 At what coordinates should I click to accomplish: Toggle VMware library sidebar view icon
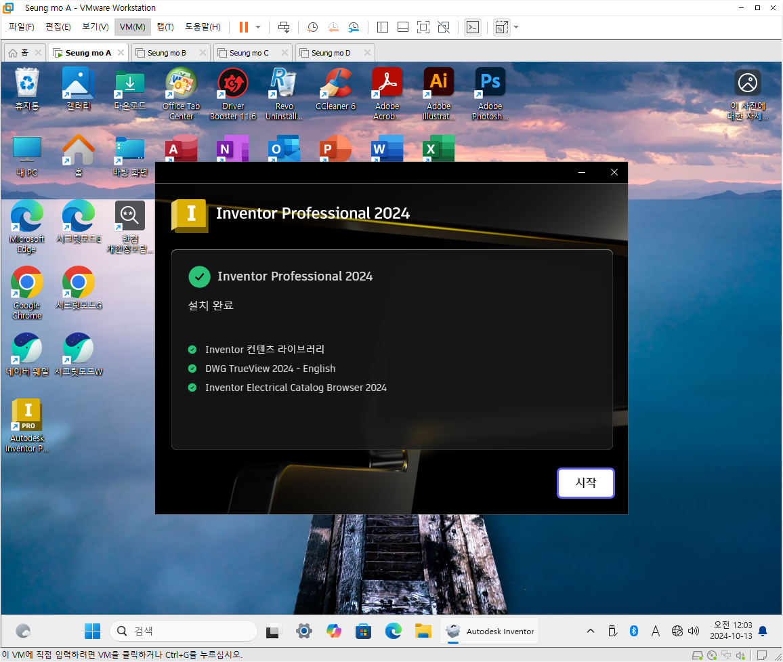point(383,27)
